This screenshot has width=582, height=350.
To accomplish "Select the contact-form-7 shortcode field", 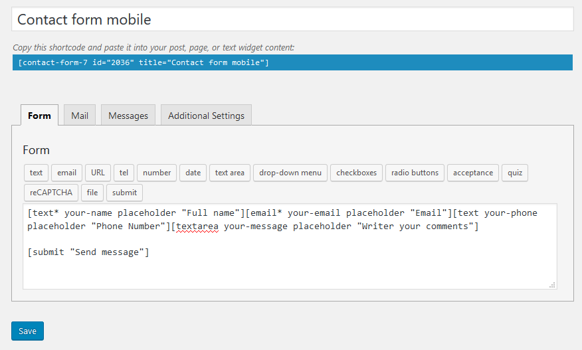I will tap(292, 62).
